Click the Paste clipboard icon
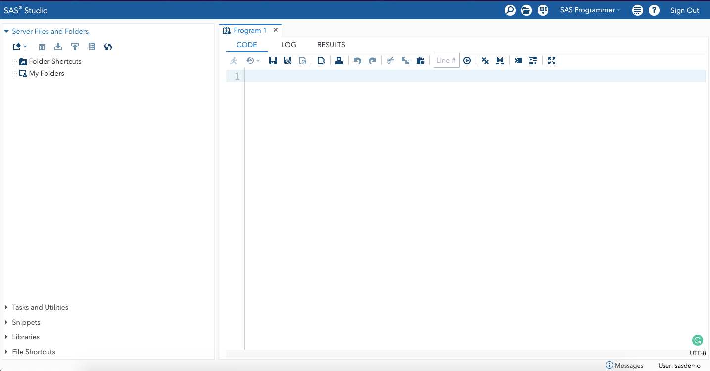The image size is (710, 371). tap(420, 61)
